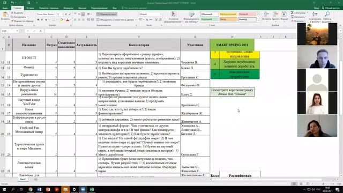This screenshot has height=193, width=343.
Task: Increase decimal places
Action: coord(156,20)
